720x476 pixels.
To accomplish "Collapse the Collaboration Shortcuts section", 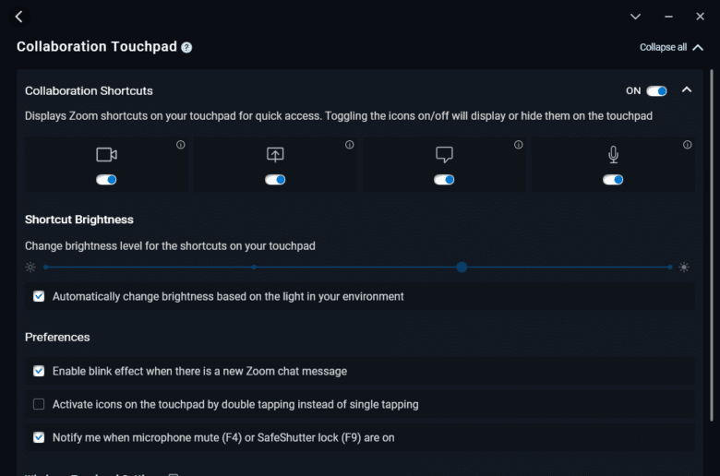I will 687,90.
